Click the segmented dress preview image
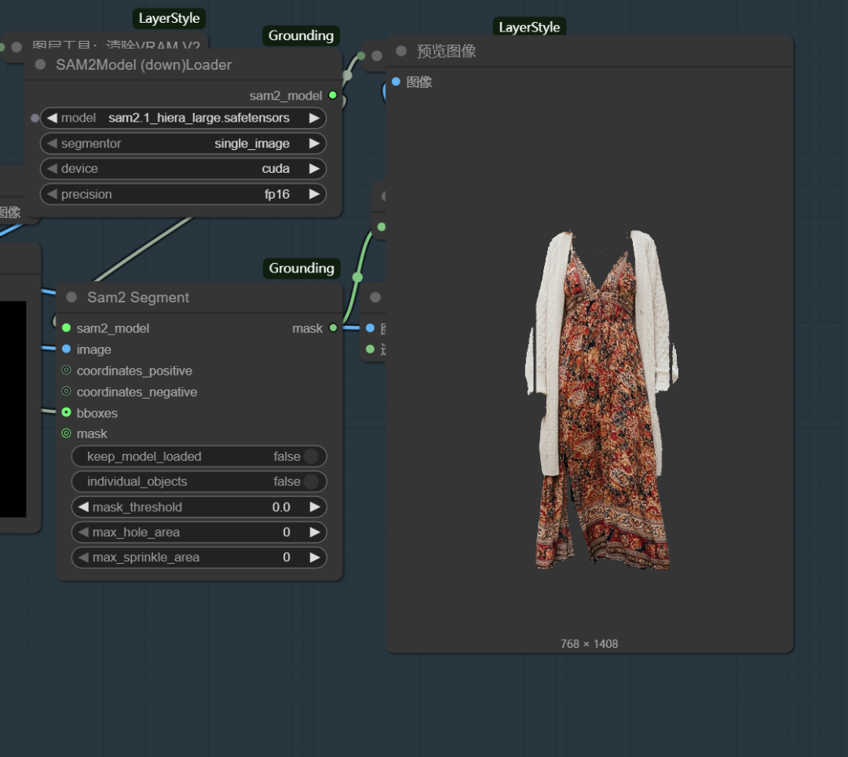 click(601, 400)
